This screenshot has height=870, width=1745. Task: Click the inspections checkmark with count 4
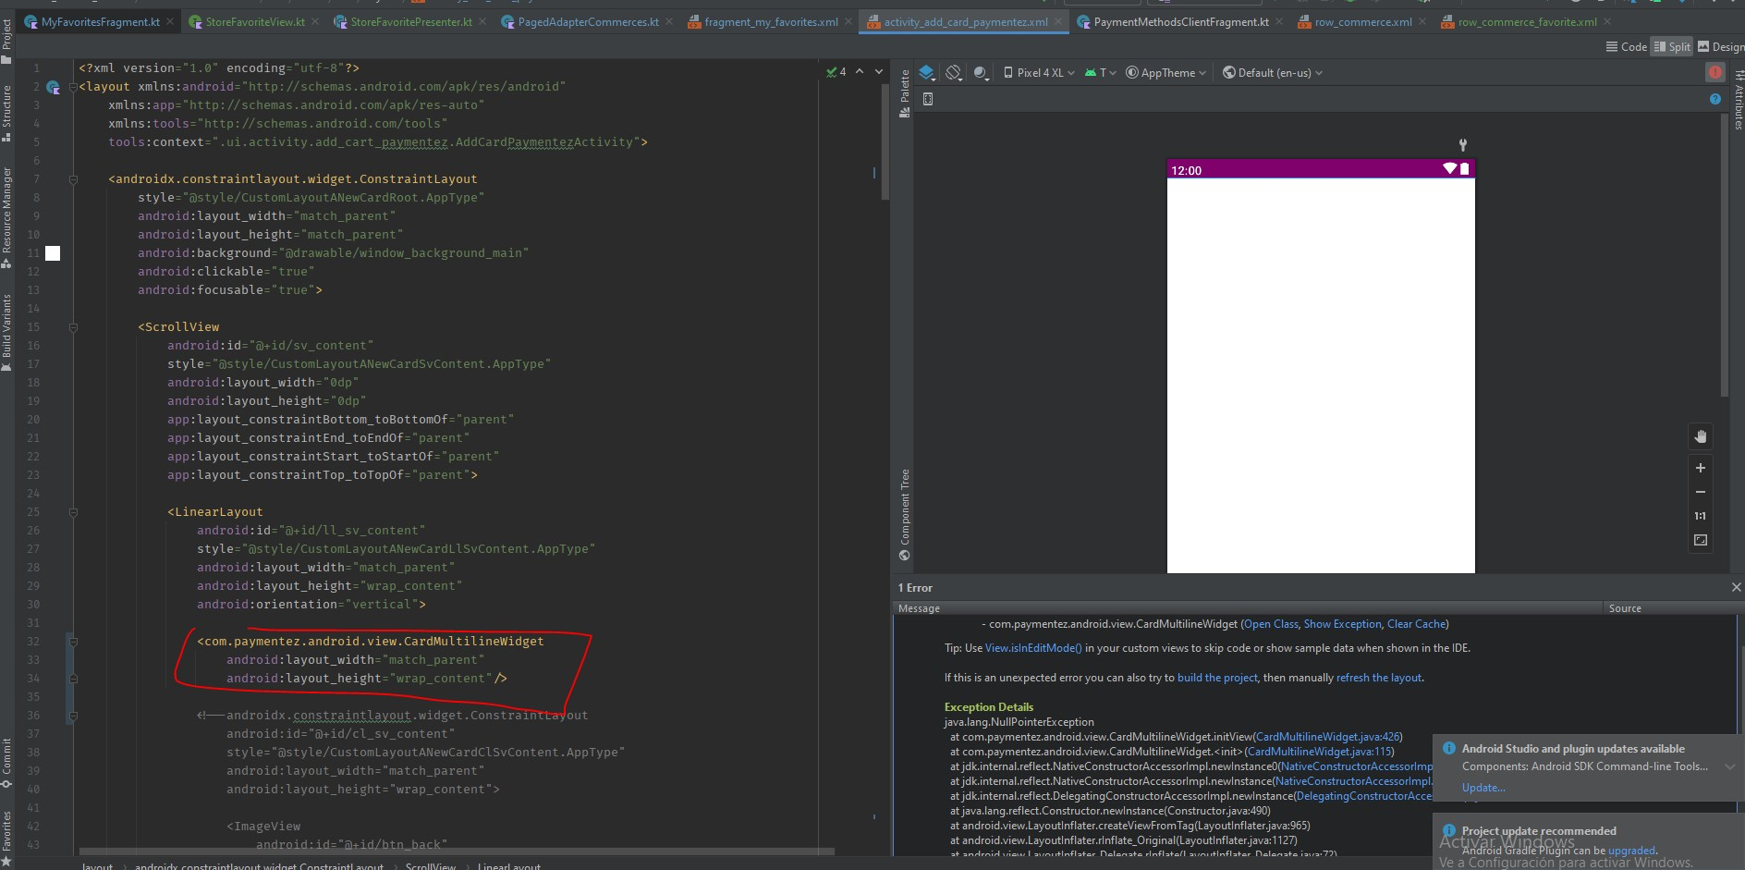click(836, 72)
